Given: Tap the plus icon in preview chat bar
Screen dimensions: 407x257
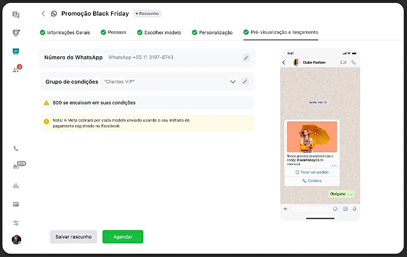Looking at the screenshot, I should click(x=285, y=208).
